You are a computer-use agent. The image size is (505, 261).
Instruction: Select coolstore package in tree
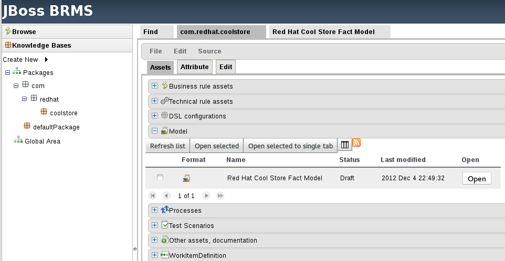[64, 113]
